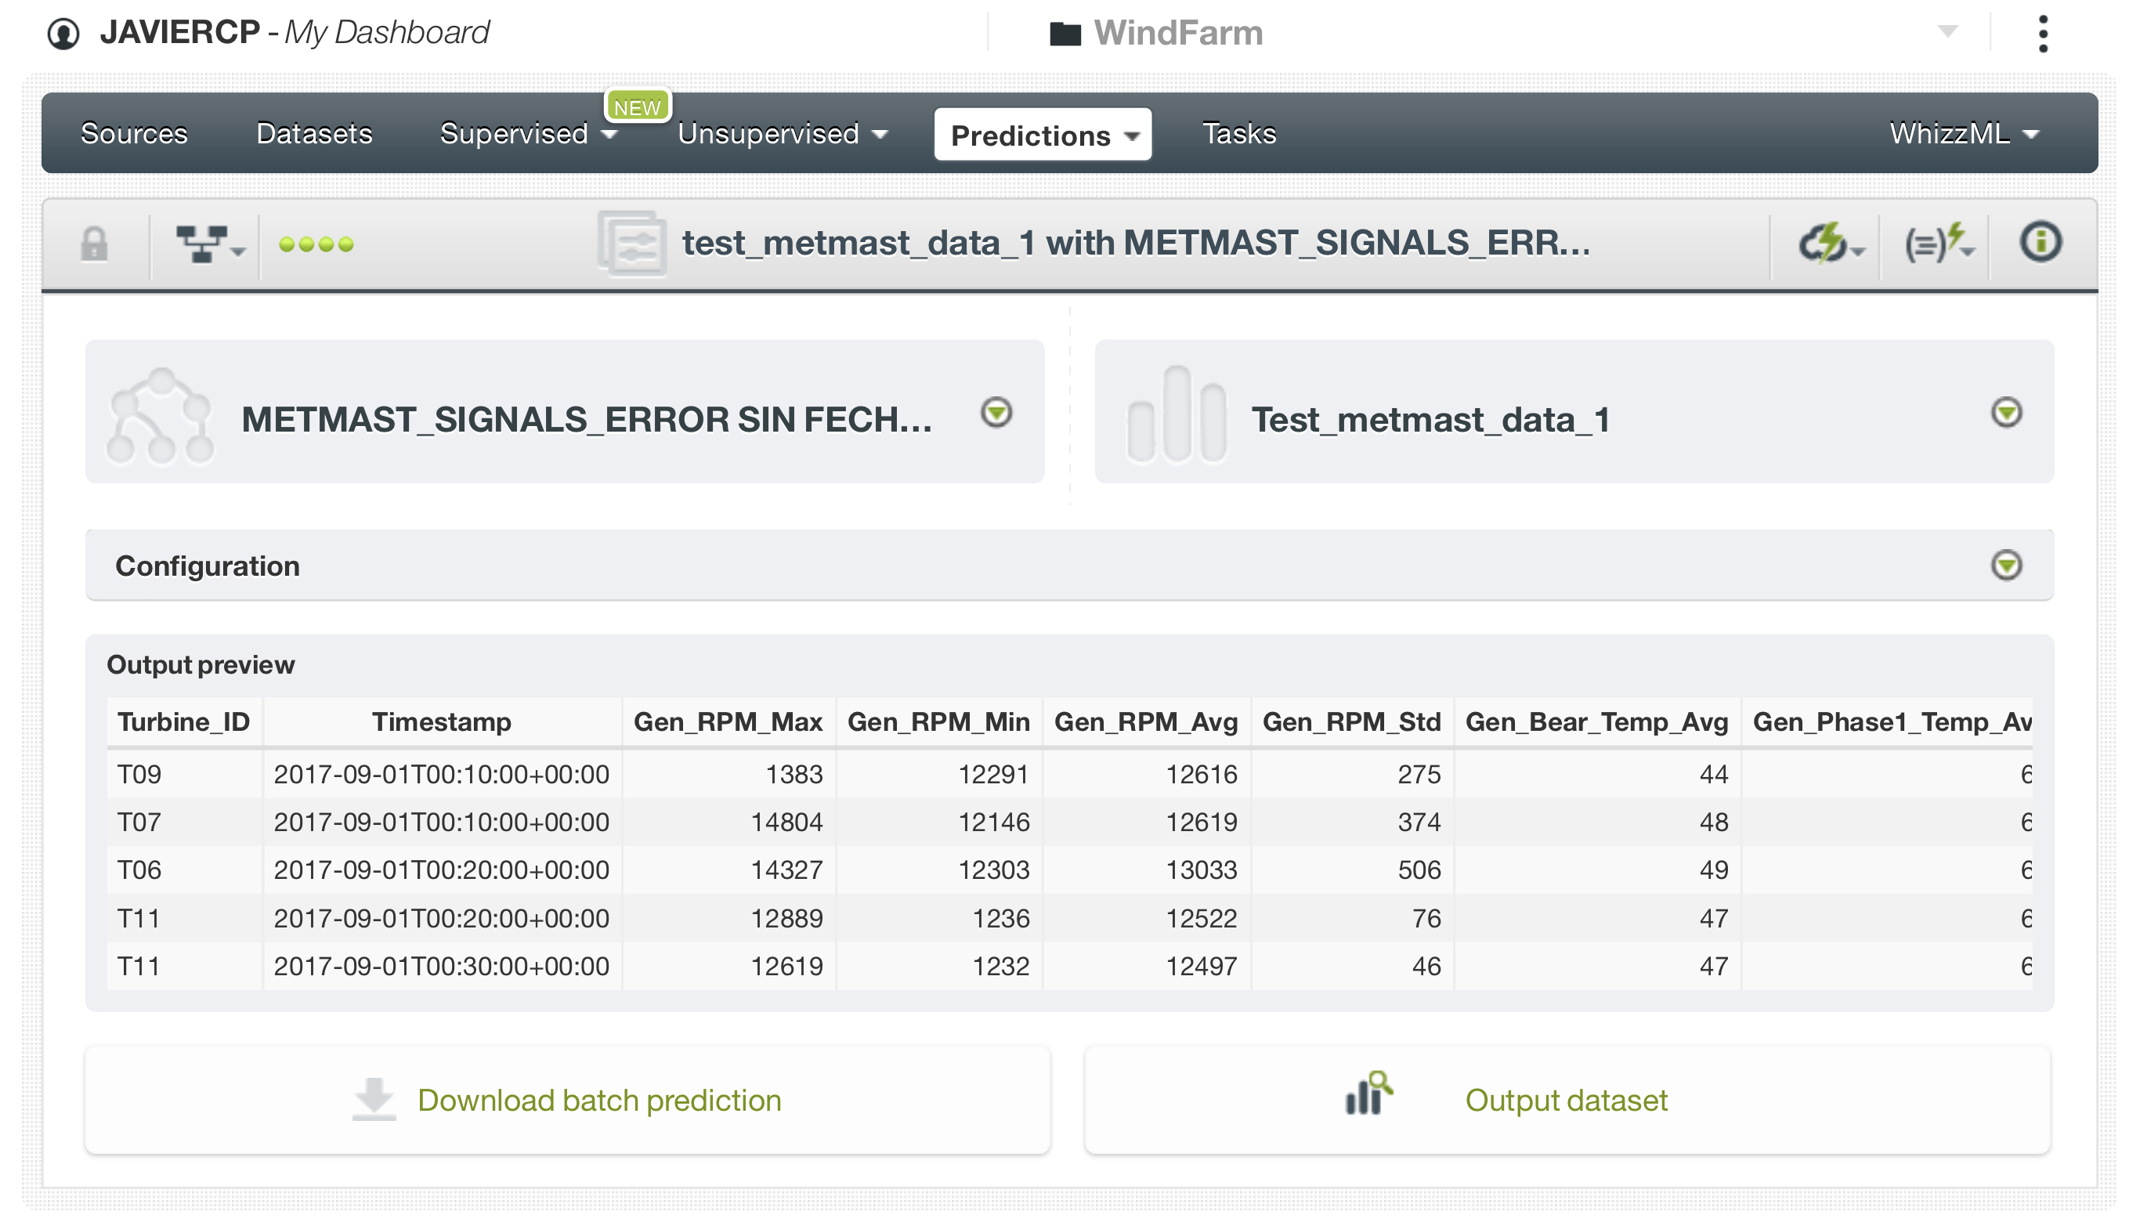
Task: Expand the Configuration section
Action: (x=2006, y=565)
